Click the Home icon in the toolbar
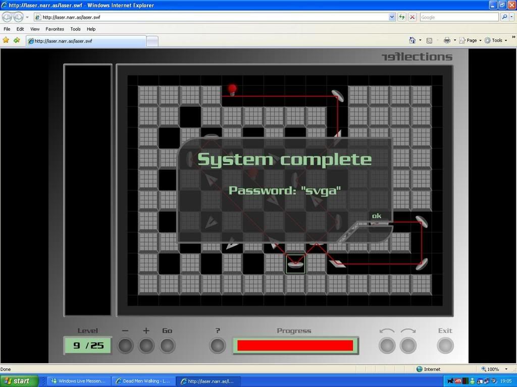The width and height of the screenshot is (517, 387). pos(412,40)
